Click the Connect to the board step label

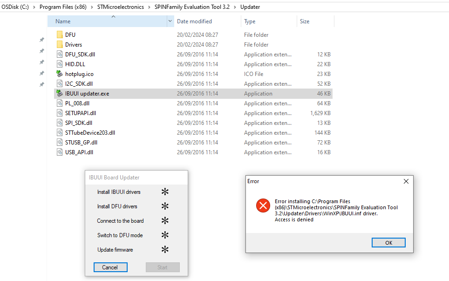pyautogui.click(x=120, y=220)
